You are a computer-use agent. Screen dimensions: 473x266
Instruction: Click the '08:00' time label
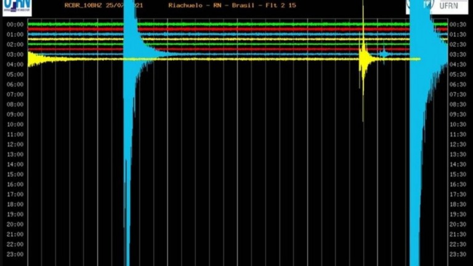15,104
